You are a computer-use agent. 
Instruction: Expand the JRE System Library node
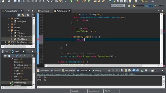[6, 42]
